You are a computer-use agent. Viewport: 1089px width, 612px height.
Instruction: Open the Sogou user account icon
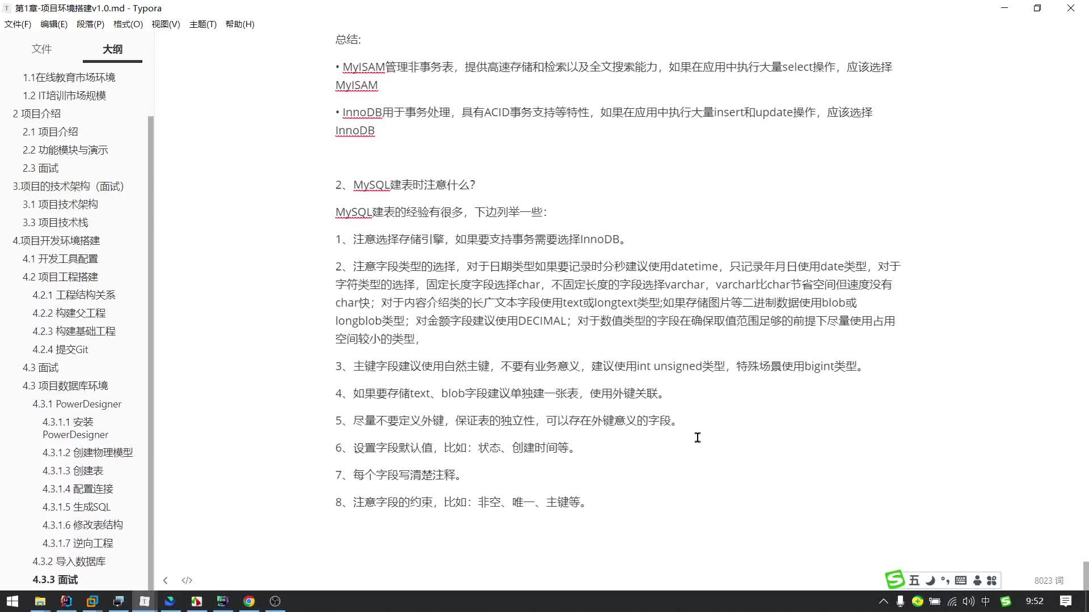977,580
